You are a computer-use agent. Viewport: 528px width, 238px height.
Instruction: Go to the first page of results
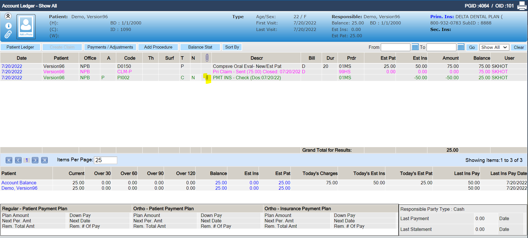coord(9,160)
